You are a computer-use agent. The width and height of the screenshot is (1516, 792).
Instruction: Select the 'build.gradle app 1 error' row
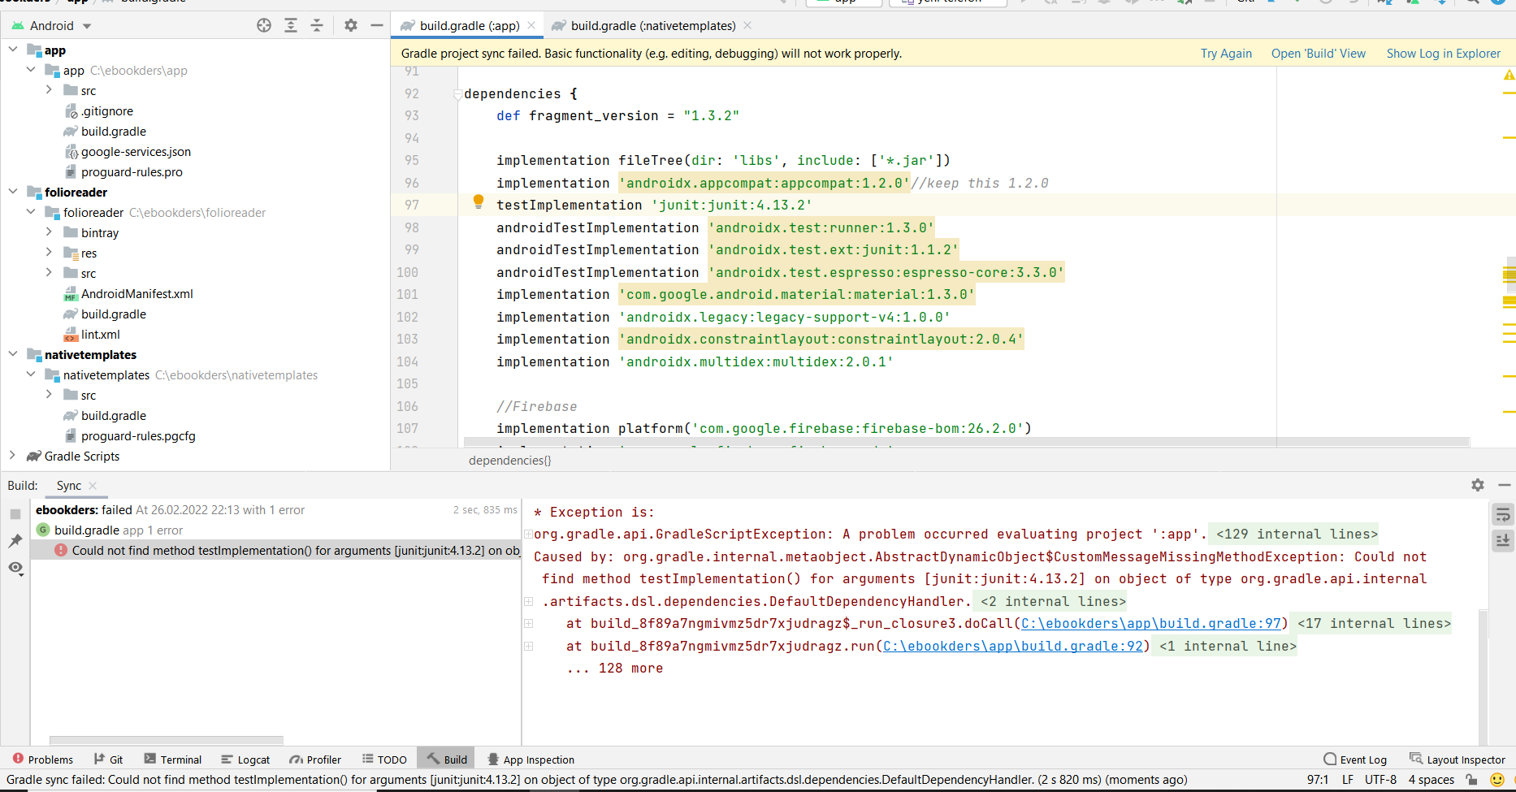click(276, 530)
